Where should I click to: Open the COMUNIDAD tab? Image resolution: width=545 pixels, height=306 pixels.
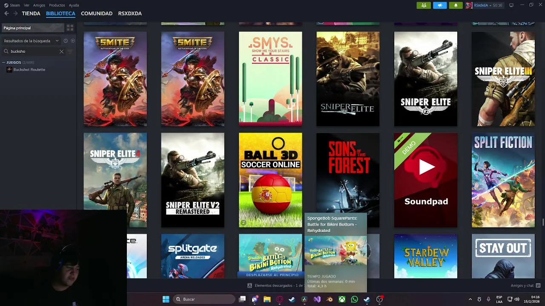(x=97, y=14)
